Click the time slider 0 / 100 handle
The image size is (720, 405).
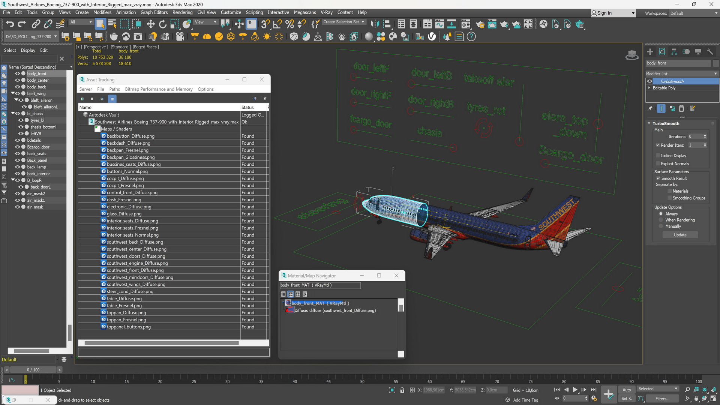coord(33,370)
